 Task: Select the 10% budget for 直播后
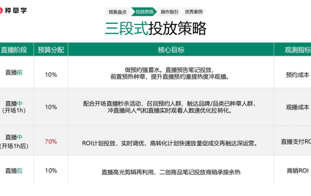pyautogui.click(x=51, y=170)
